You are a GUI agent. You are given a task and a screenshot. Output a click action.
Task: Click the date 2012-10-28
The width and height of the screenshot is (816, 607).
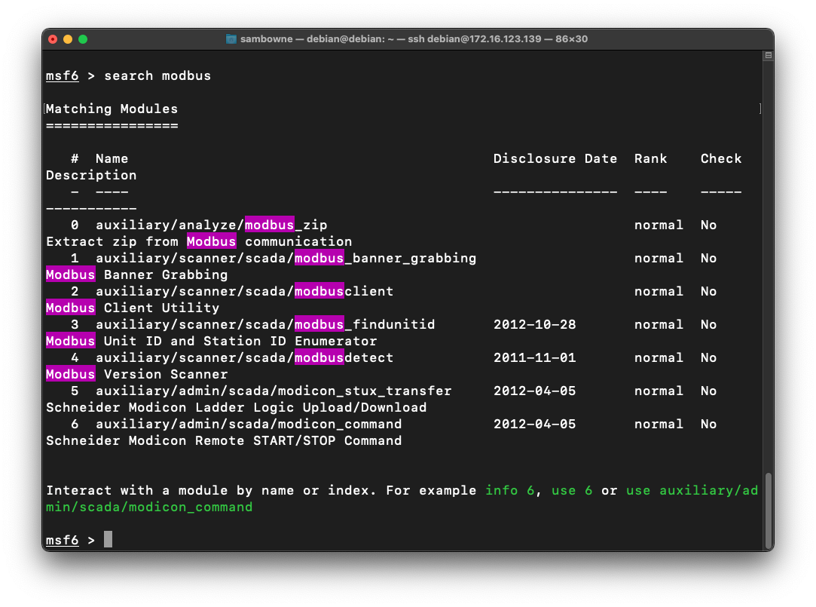click(534, 325)
